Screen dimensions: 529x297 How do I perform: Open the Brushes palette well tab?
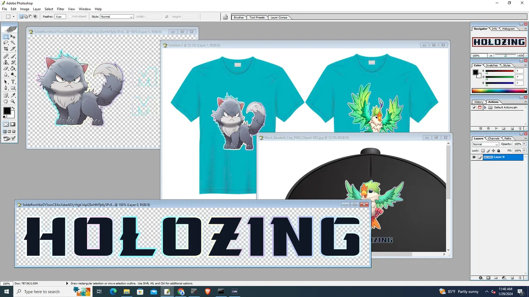[x=238, y=17]
